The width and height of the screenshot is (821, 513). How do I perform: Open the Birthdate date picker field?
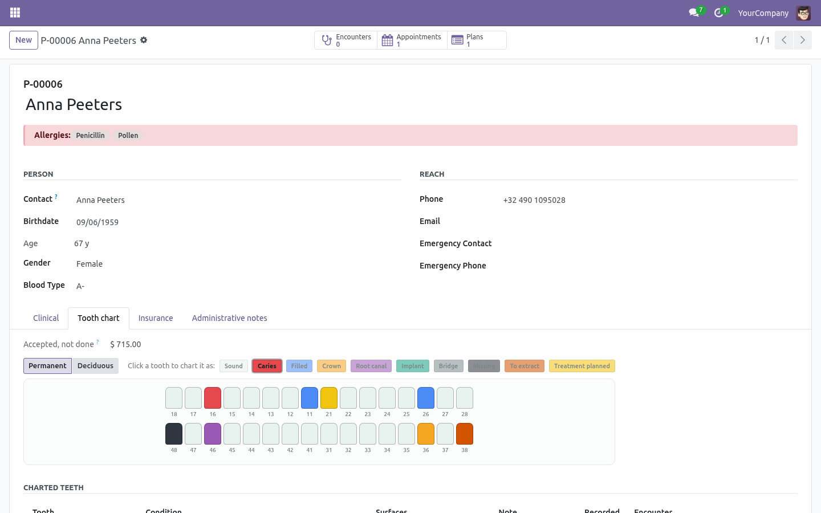238,222
